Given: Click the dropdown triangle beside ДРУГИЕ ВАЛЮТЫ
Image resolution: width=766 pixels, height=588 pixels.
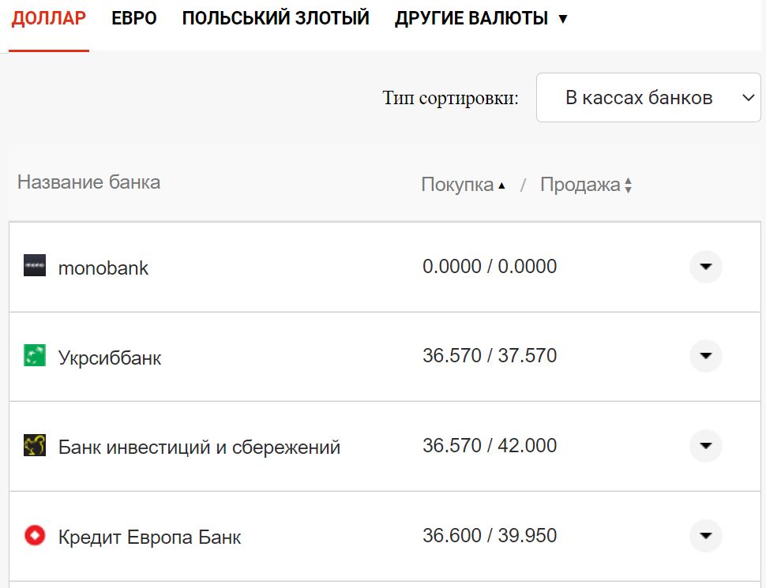Looking at the screenshot, I should coord(562,17).
